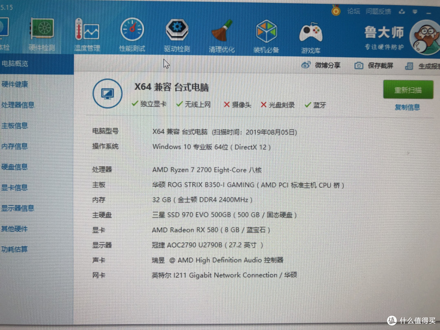Viewport: 440px width, 330px height.
Task: Click the 无线上网 checkmark item
Action: (194, 104)
